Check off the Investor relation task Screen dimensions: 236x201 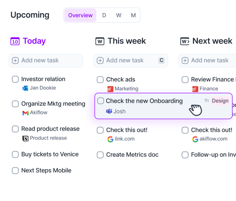click(x=15, y=79)
